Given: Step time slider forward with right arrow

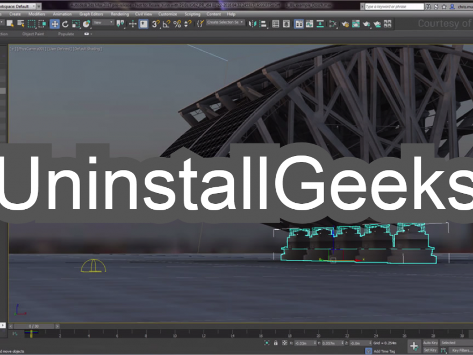Looking at the screenshot, I should 58,326.
